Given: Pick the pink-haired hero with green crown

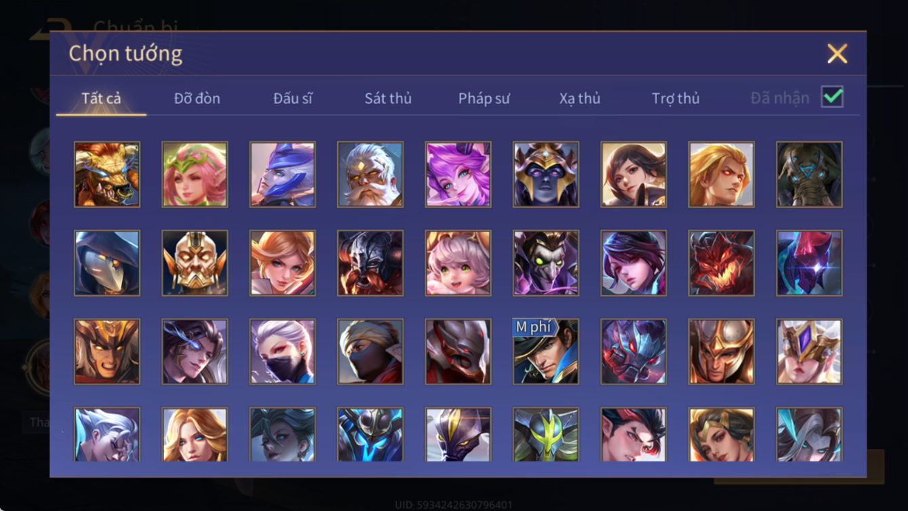Looking at the screenshot, I should pos(195,174).
